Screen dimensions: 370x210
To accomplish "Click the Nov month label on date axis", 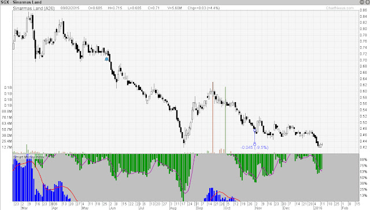I will point(258,208).
